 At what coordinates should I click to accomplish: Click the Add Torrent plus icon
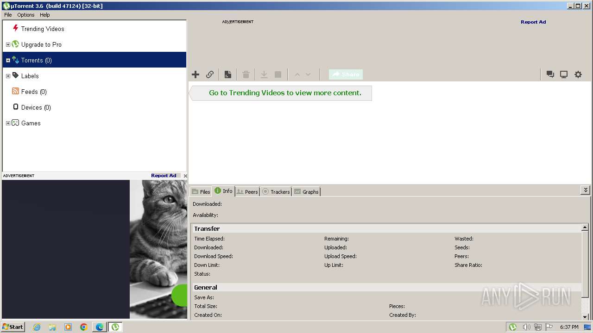196,74
